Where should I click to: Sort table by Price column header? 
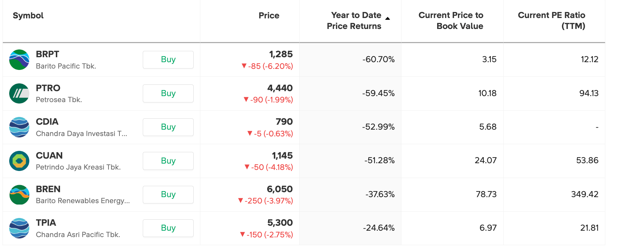pyautogui.click(x=269, y=16)
